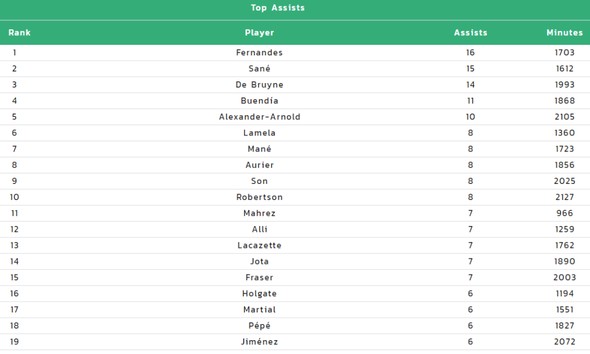Click on Pépé player name

click(259, 326)
